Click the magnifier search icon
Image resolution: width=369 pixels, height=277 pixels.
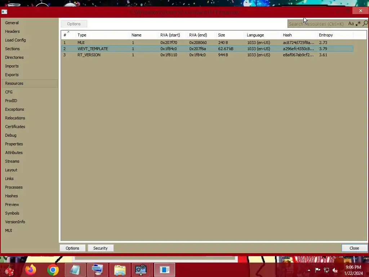click(365, 23)
